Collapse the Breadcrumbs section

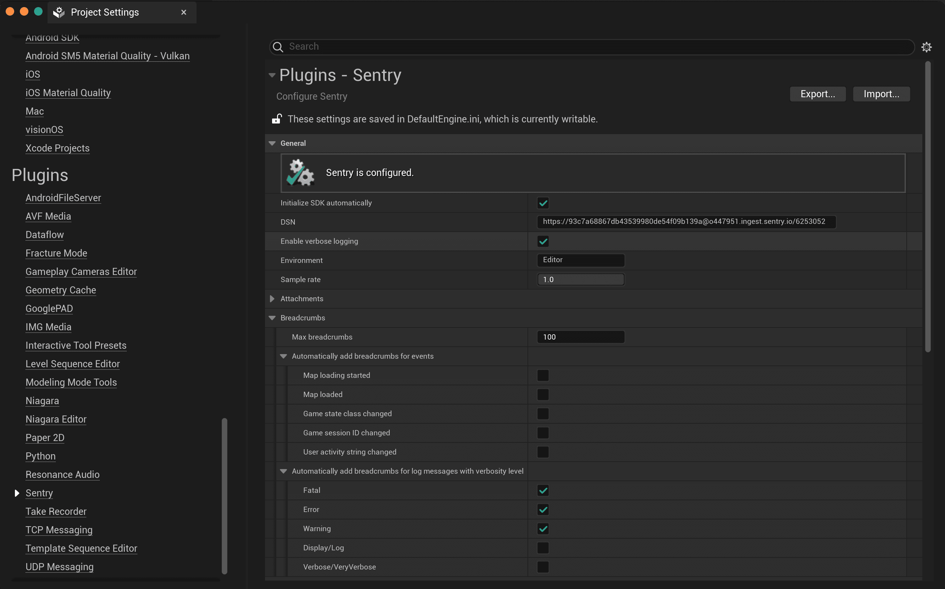tap(272, 318)
